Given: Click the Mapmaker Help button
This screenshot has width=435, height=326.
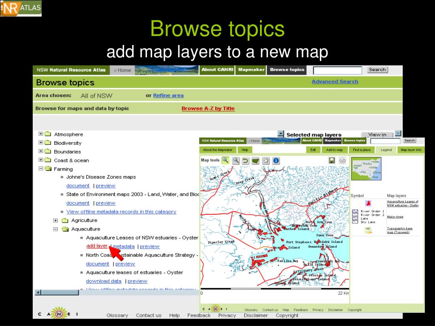Looking at the screenshot, I should 245,150.
